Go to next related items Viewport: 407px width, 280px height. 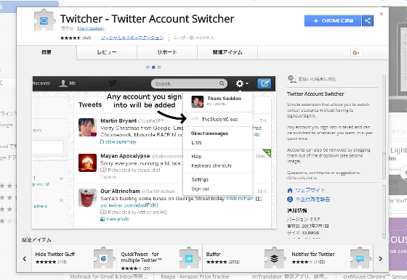pos(381,258)
